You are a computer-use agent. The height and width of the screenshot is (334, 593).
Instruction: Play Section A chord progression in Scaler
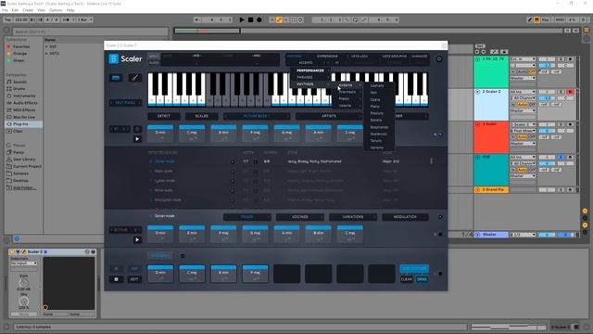(x=137, y=139)
